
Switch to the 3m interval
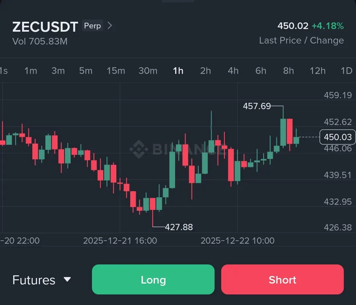[x=58, y=71]
